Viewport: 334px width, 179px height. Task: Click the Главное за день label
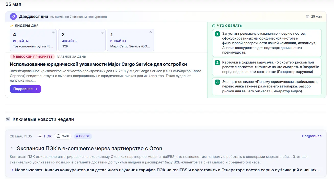pos(71,57)
